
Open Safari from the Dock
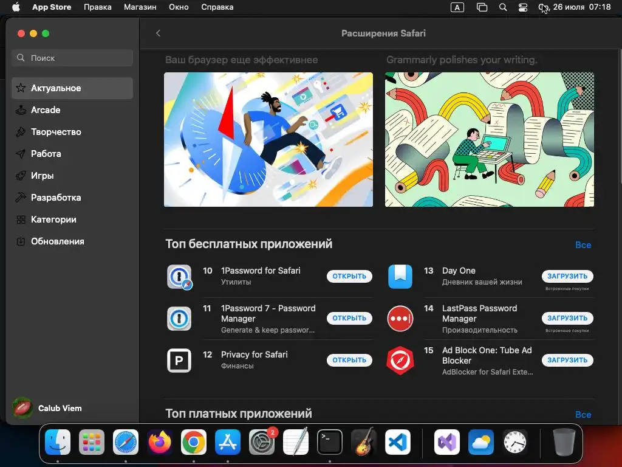coord(126,442)
